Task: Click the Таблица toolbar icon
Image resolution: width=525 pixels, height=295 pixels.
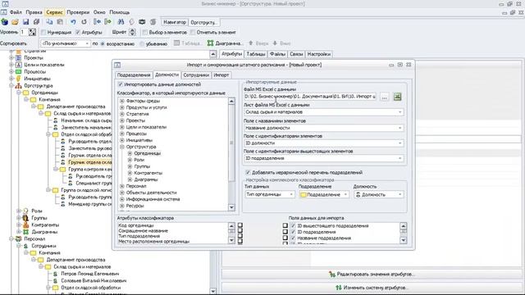Action: point(177,43)
